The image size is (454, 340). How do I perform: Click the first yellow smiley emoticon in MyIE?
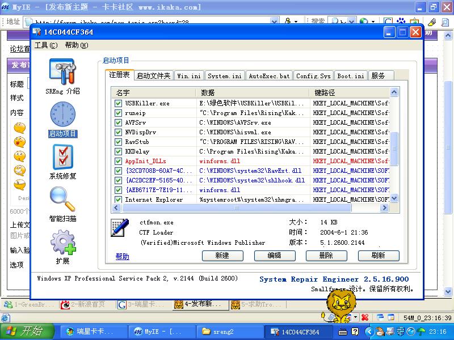(x=20, y=127)
